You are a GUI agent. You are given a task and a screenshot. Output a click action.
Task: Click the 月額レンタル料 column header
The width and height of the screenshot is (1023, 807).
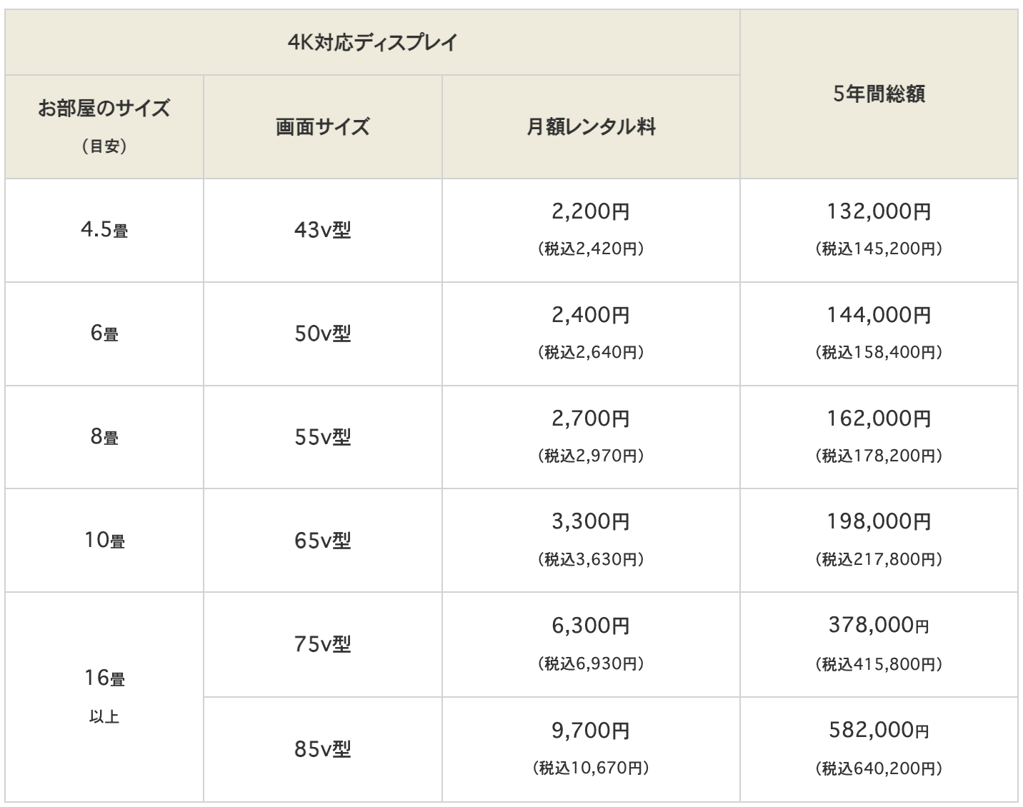[x=591, y=127]
